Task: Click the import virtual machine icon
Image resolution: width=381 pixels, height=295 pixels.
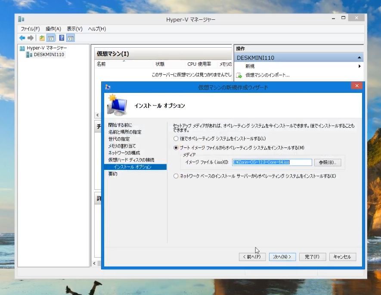Action: point(239,75)
